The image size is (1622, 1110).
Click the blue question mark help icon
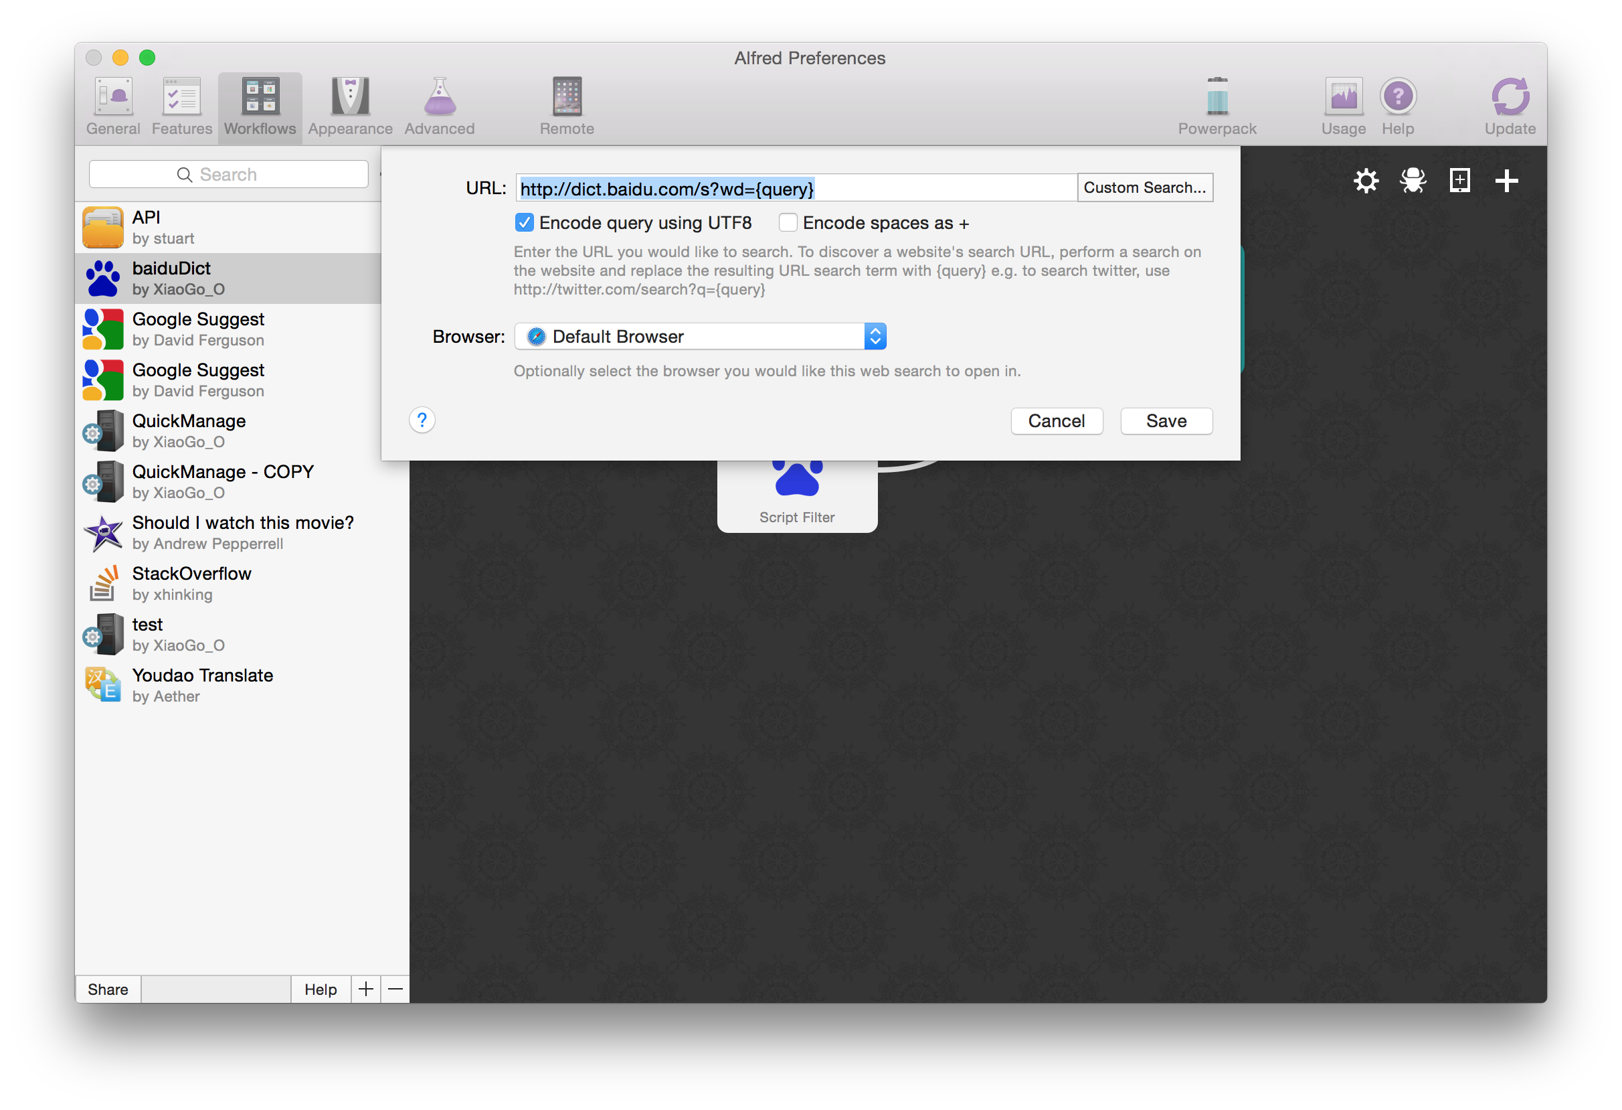pos(422,420)
